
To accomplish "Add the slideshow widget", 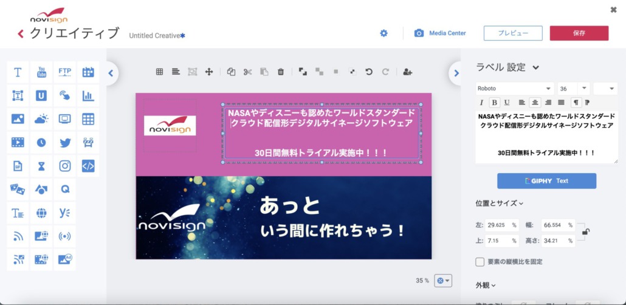I will click(x=18, y=189).
